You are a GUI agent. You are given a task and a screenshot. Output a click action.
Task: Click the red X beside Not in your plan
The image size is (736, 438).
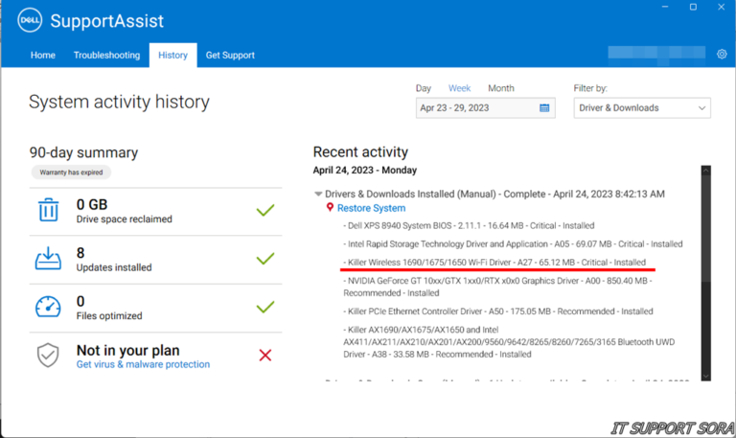pos(265,356)
